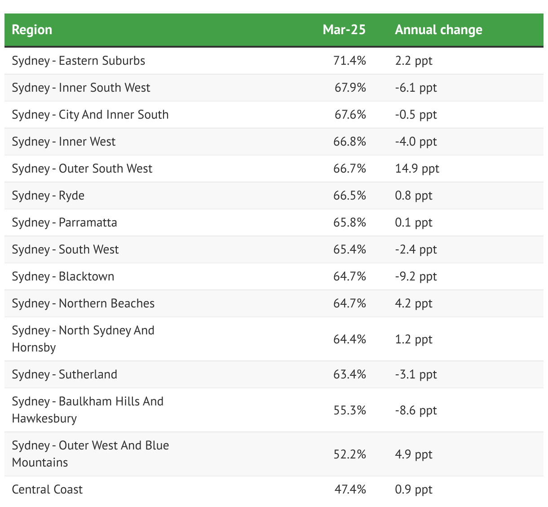The width and height of the screenshot is (548, 507).
Task: Select Sydney - Northern Beaches region
Action: 83,303
